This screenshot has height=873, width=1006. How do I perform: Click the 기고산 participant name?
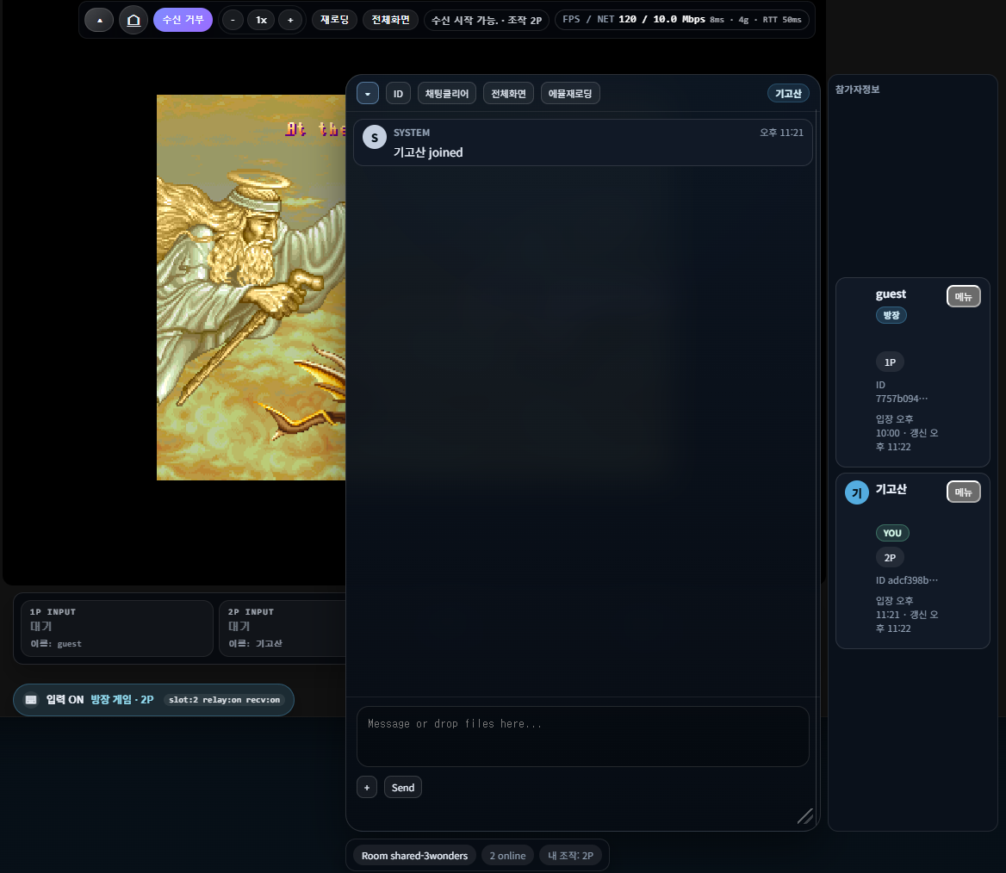click(891, 489)
